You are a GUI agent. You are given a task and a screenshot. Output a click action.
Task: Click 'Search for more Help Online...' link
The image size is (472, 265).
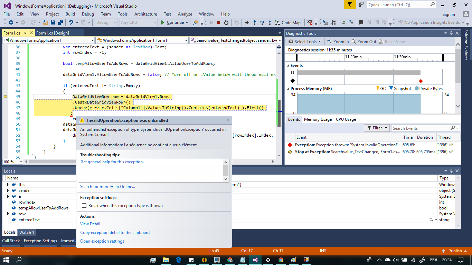tap(107, 187)
